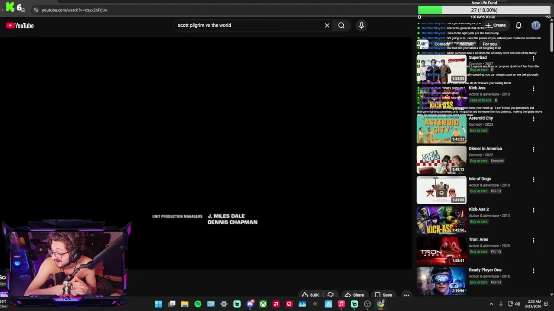554x311 pixels.
Task: Open Dinner in America three-dot menu
Action: 533,149
